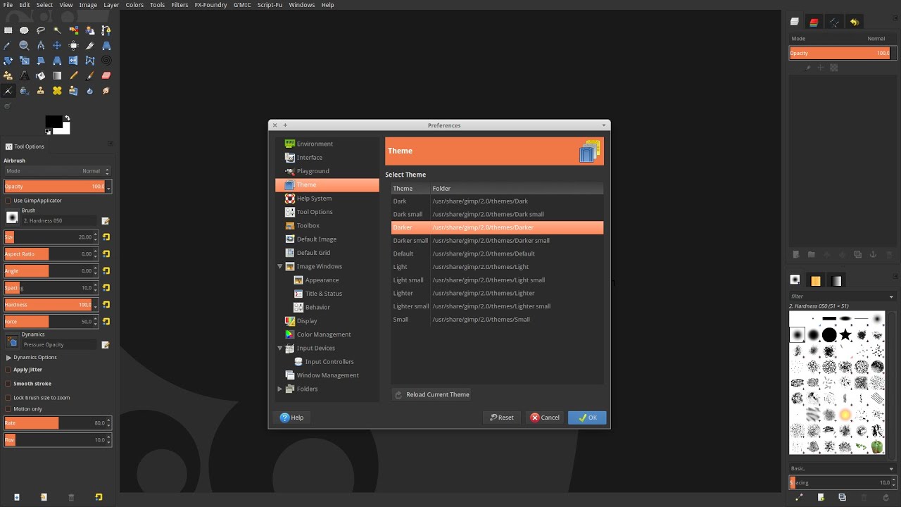This screenshot has width=901, height=507.
Task: Select the Fuzzy Select wand tool
Action: (x=57, y=30)
